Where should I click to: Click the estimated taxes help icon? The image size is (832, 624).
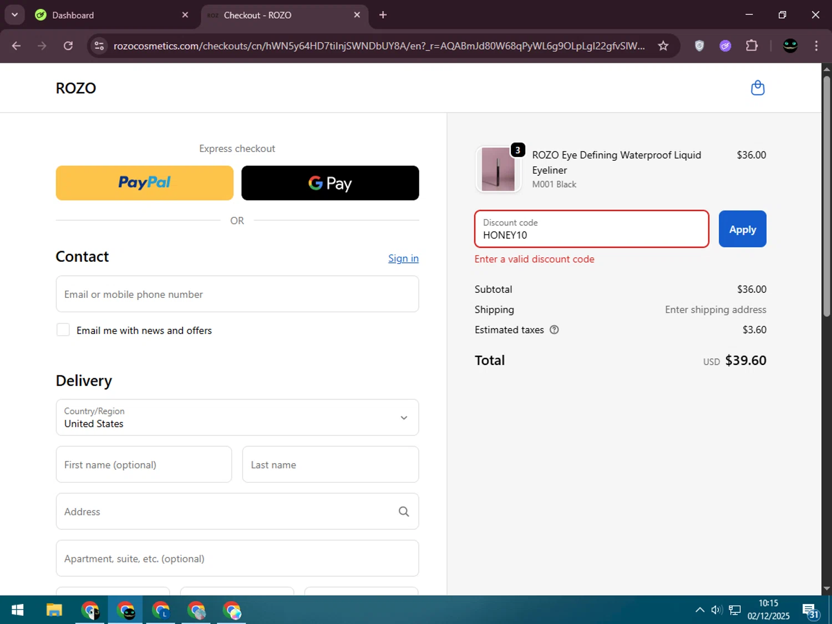click(554, 330)
